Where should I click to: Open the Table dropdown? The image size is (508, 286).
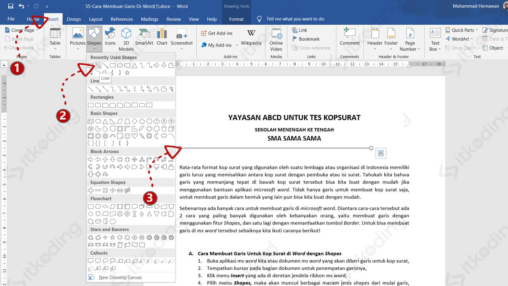pyautogui.click(x=55, y=40)
